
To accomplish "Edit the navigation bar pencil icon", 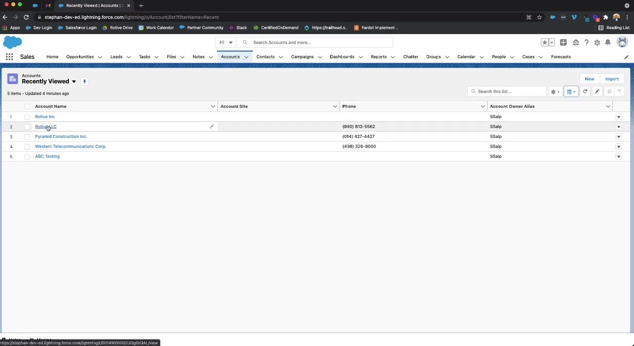I will [x=626, y=57].
